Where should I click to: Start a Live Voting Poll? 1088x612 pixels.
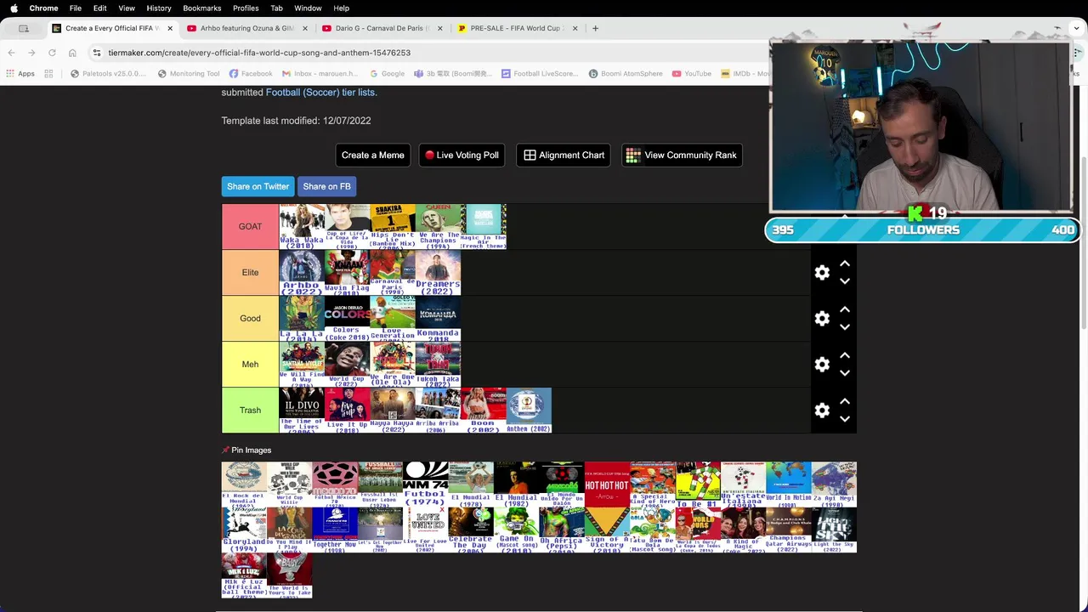pyautogui.click(x=462, y=155)
